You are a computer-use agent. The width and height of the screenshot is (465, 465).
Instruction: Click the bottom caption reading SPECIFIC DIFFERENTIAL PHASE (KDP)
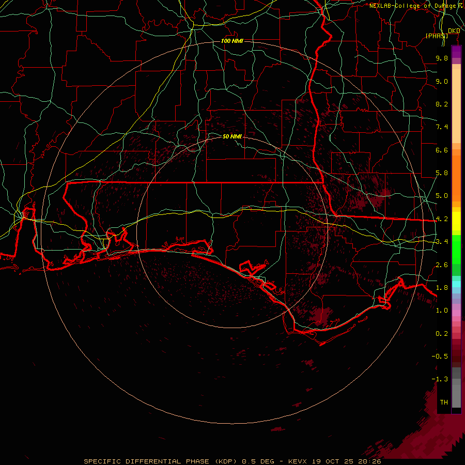click(160, 461)
